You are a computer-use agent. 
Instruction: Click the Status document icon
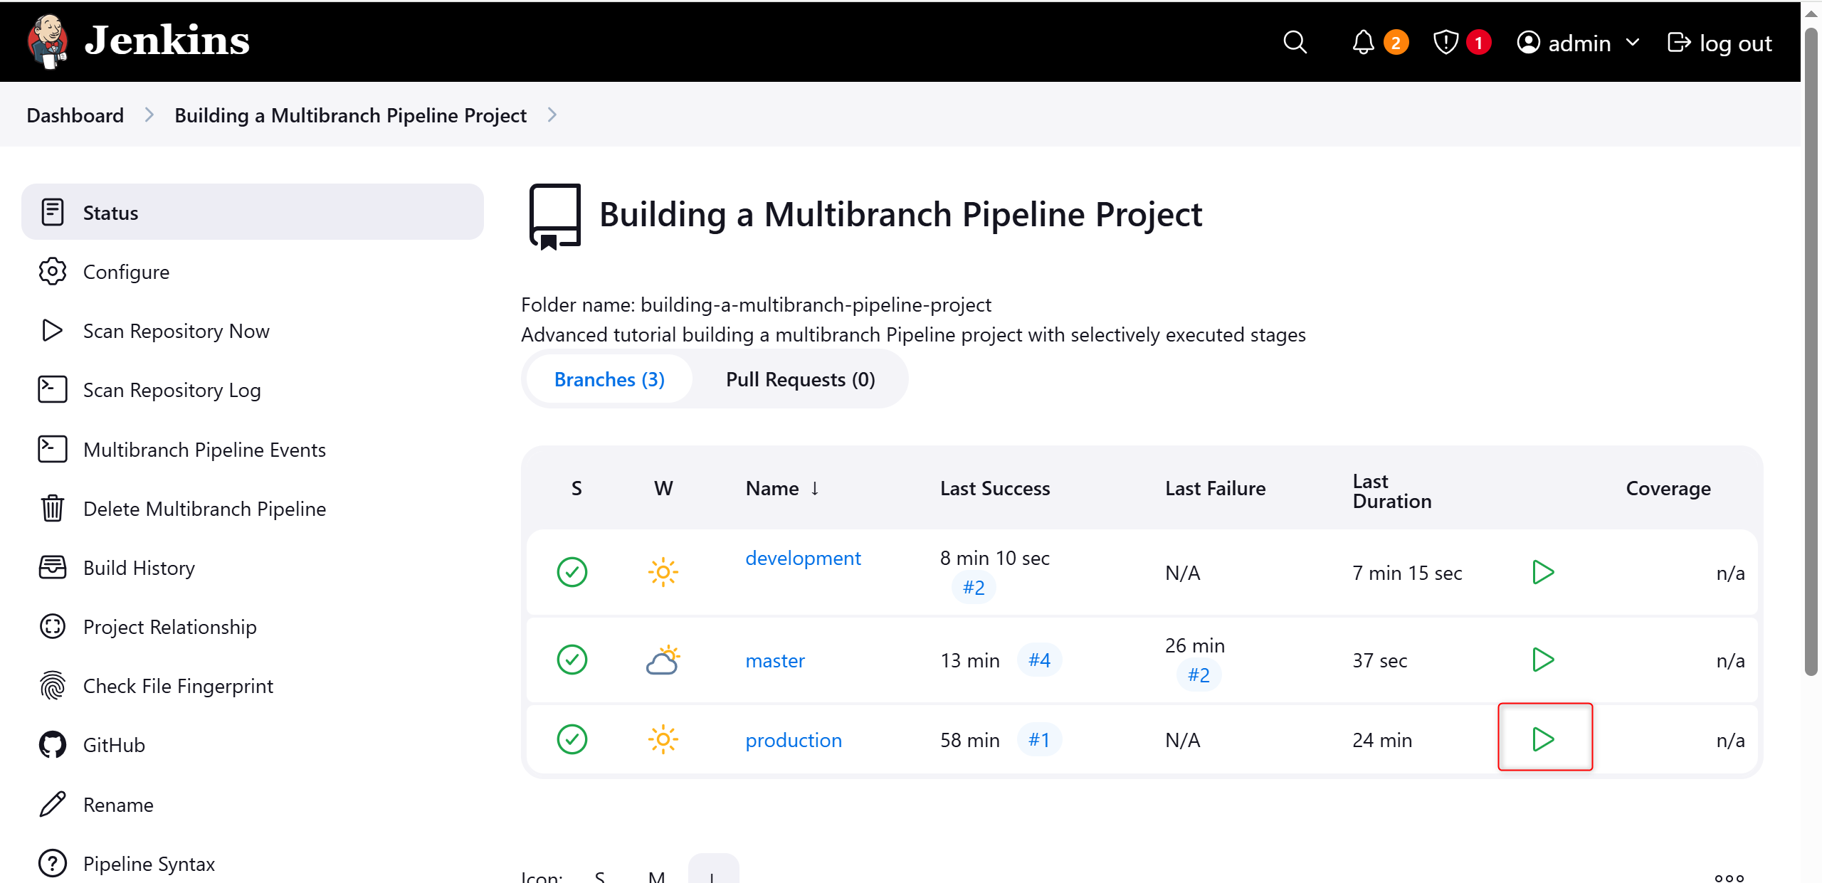[x=53, y=212]
